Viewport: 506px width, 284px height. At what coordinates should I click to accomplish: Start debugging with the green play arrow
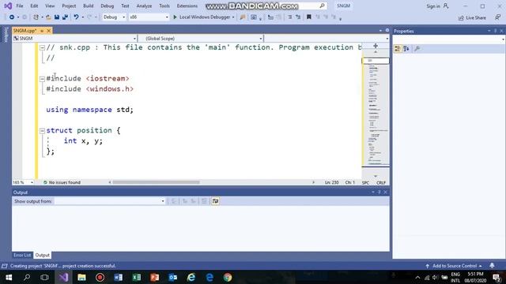175,17
